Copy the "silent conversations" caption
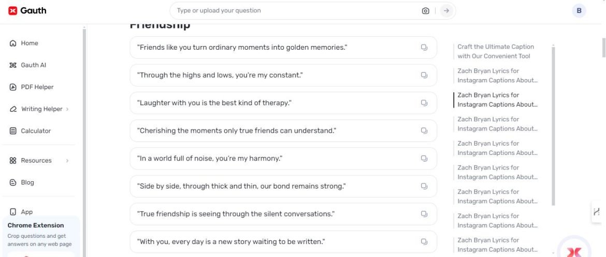Image resolution: width=606 pixels, height=257 pixels. 424,214
